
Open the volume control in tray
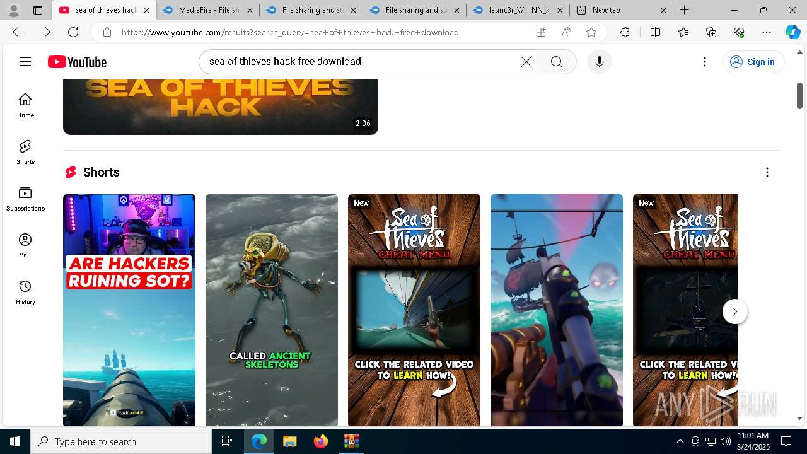(x=725, y=441)
